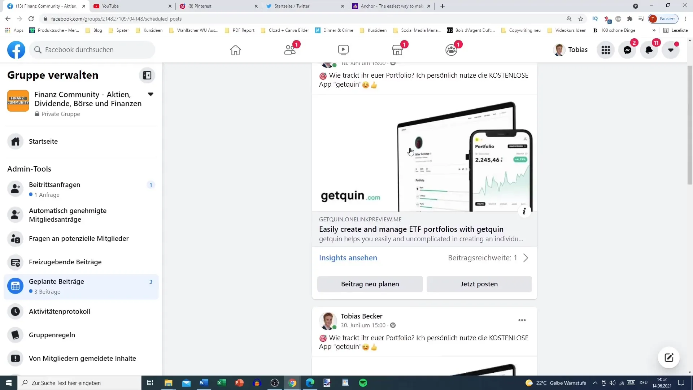Image resolution: width=693 pixels, height=390 pixels.
Task: Open the Watch video icon
Action: coord(343,50)
